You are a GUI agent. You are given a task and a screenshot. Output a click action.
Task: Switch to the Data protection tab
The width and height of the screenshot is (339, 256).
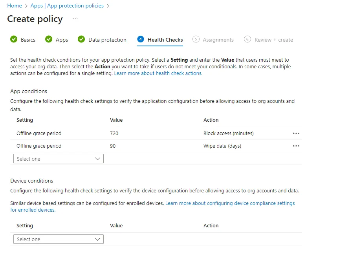[107, 40]
